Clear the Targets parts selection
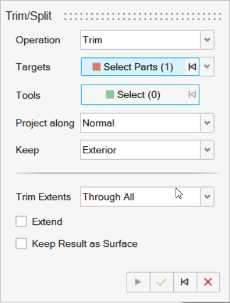 [x=192, y=67]
